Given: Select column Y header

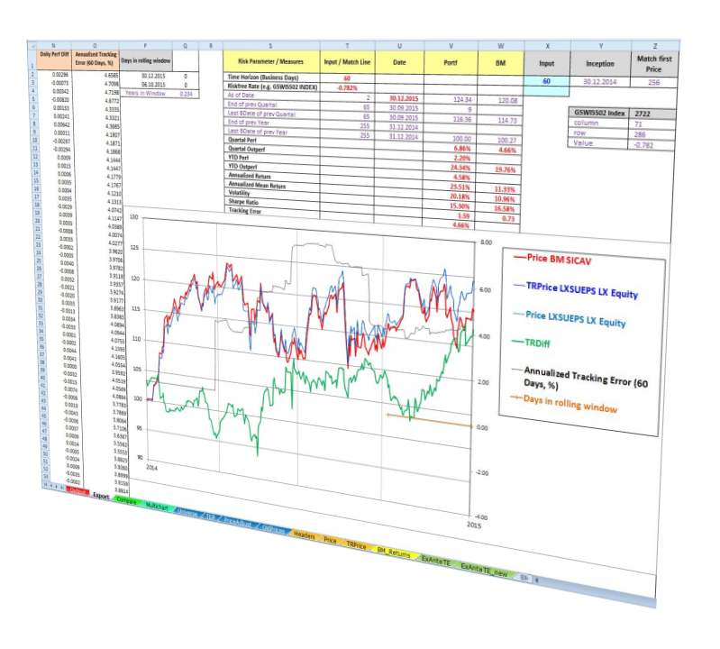Looking at the screenshot, I should click(x=601, y=46).
